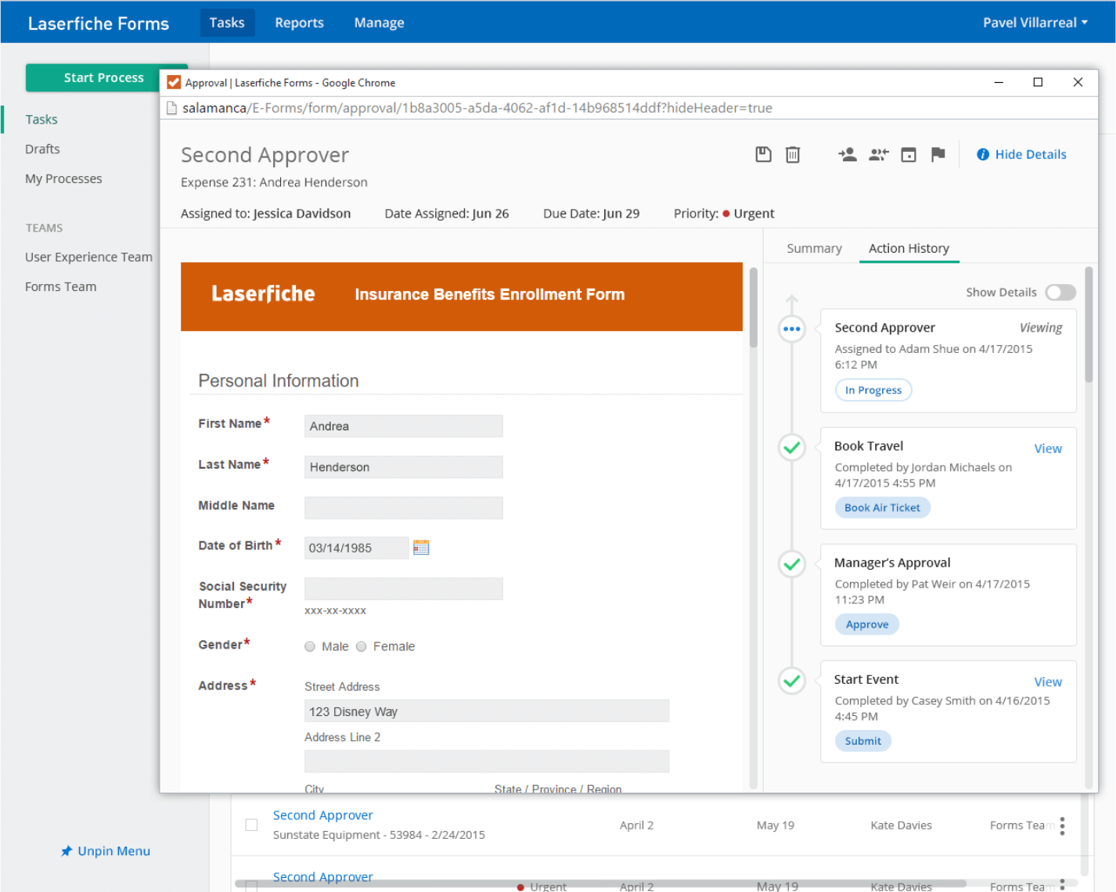
Task: Open the more options menu for Sunstate Equipment row
Action: pos(1062,825)
